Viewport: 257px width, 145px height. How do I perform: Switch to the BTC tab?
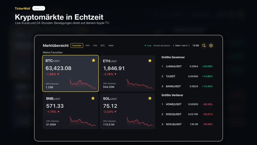pos(103,46)
